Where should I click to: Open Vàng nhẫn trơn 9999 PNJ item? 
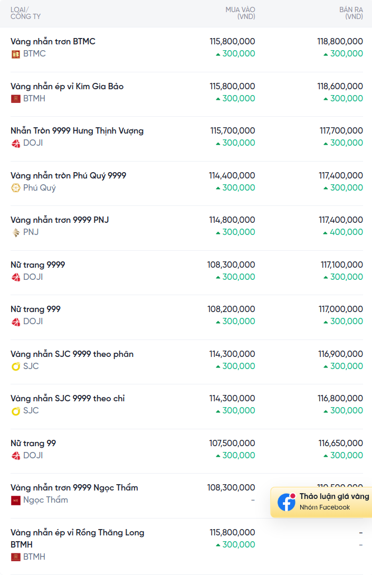60,220
